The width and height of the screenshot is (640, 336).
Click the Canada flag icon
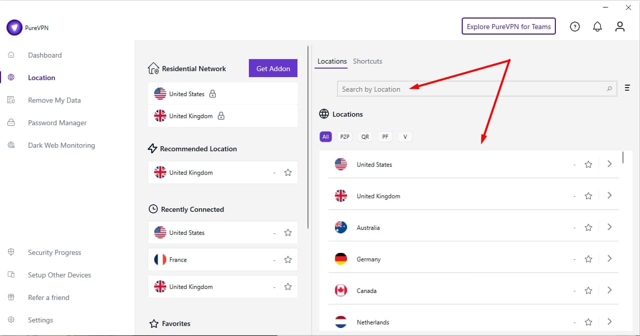coord(341,290)
